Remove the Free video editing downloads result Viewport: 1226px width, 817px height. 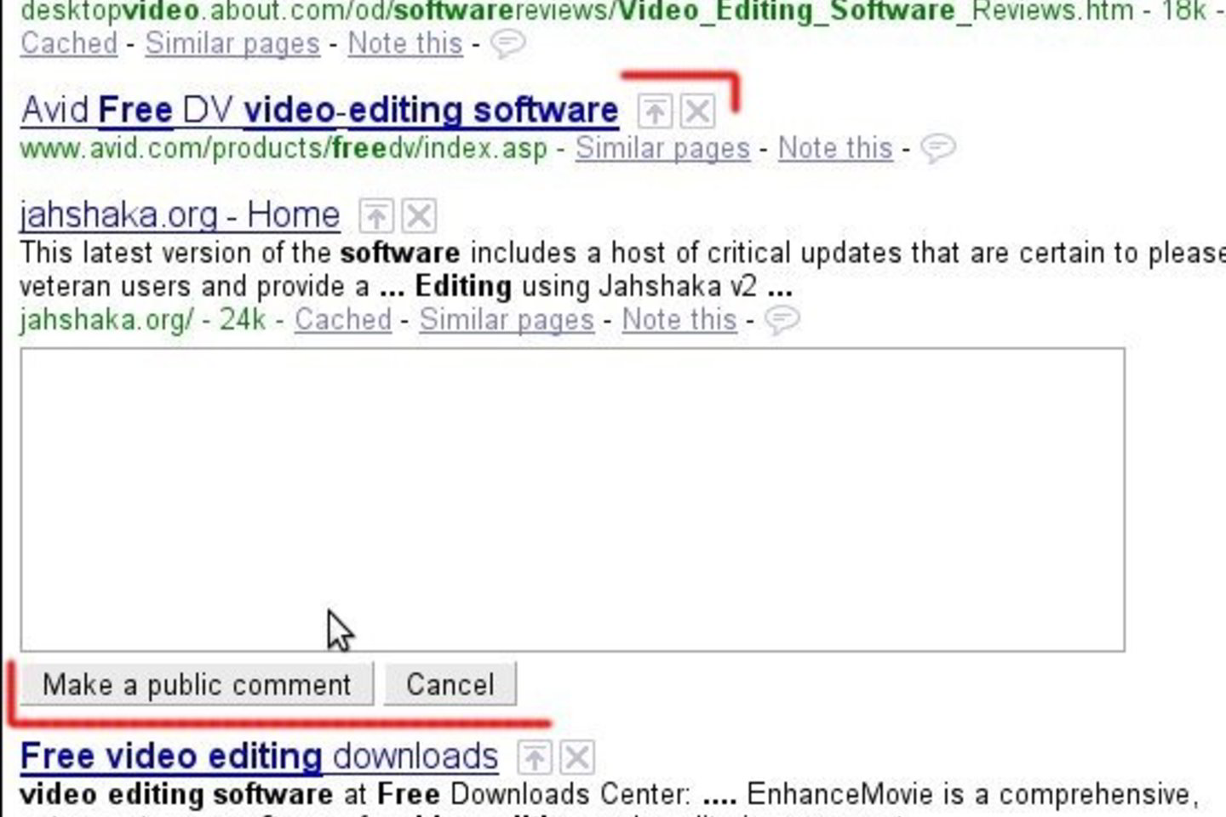(x=576, y=757)
